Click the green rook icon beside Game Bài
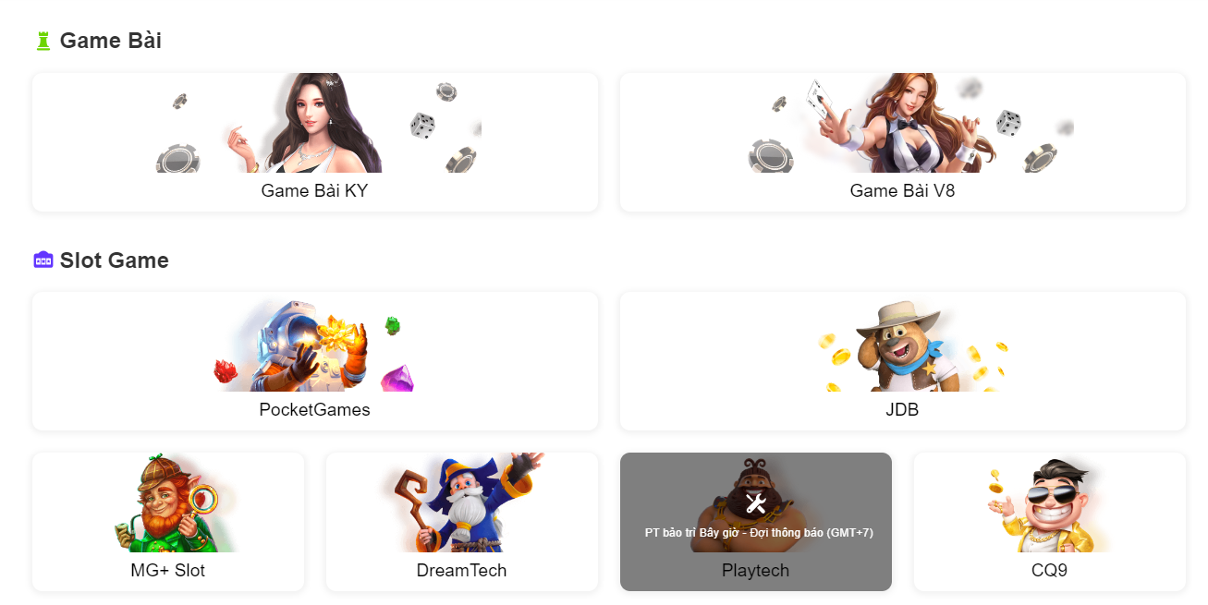This screenshot has height=605, width=1208. pos(43,41)
